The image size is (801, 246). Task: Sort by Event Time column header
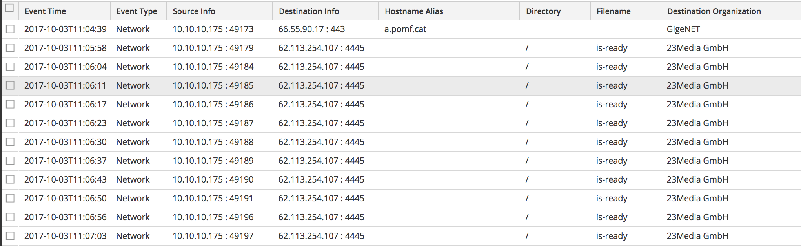click(x=45, y=11)
